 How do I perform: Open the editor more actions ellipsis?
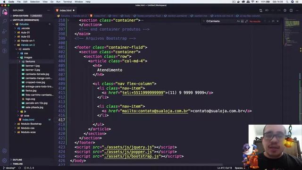[297, 10]
